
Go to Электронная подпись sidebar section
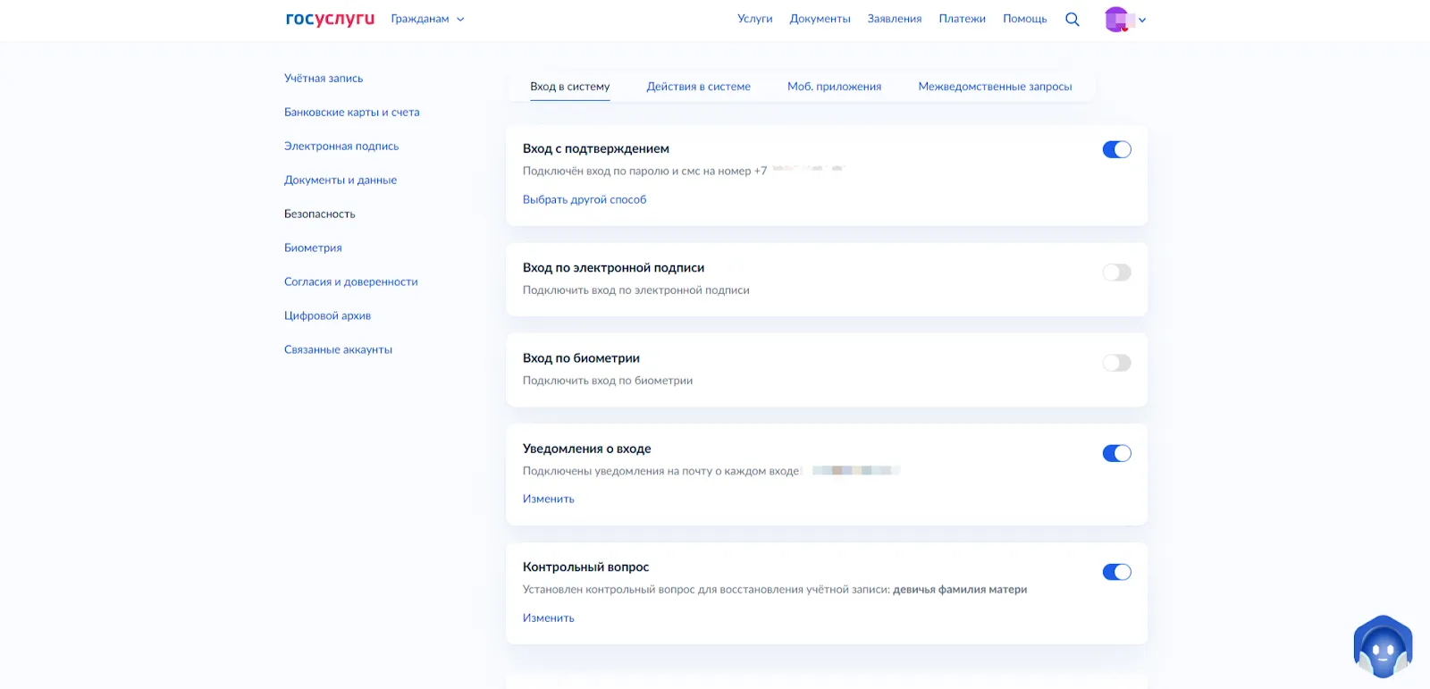tap(341, 147)
